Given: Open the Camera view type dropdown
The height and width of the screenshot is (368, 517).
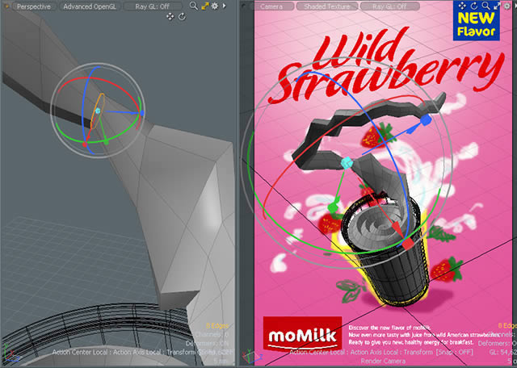Looking at the screenshot, I should pyautogui.click(x=271, y=6).
